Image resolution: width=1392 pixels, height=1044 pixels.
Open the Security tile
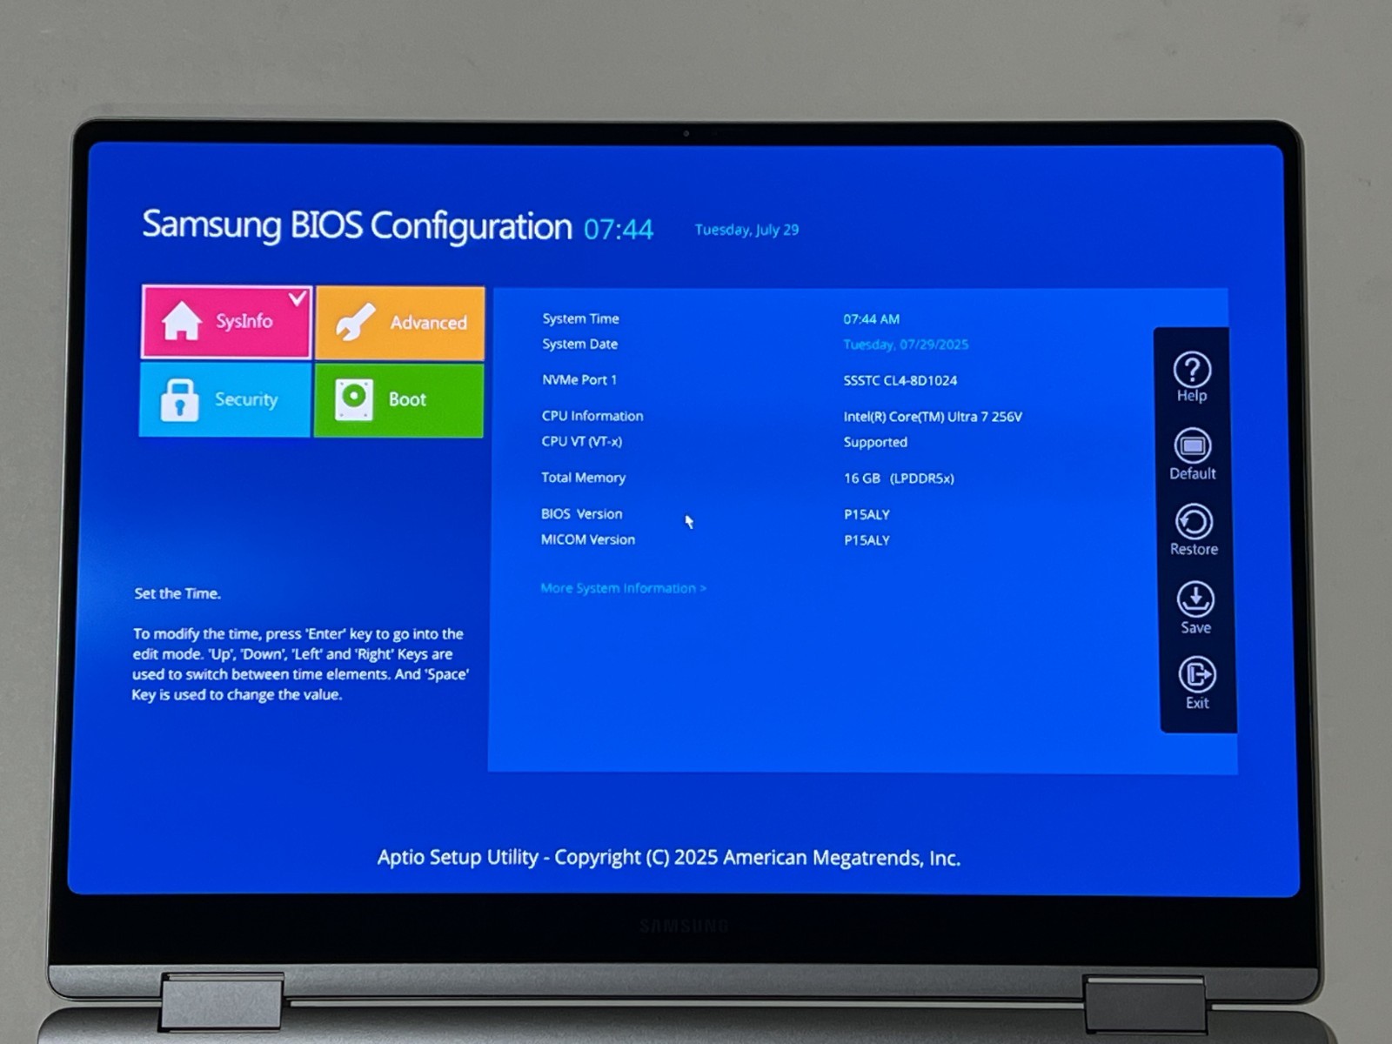224,399
